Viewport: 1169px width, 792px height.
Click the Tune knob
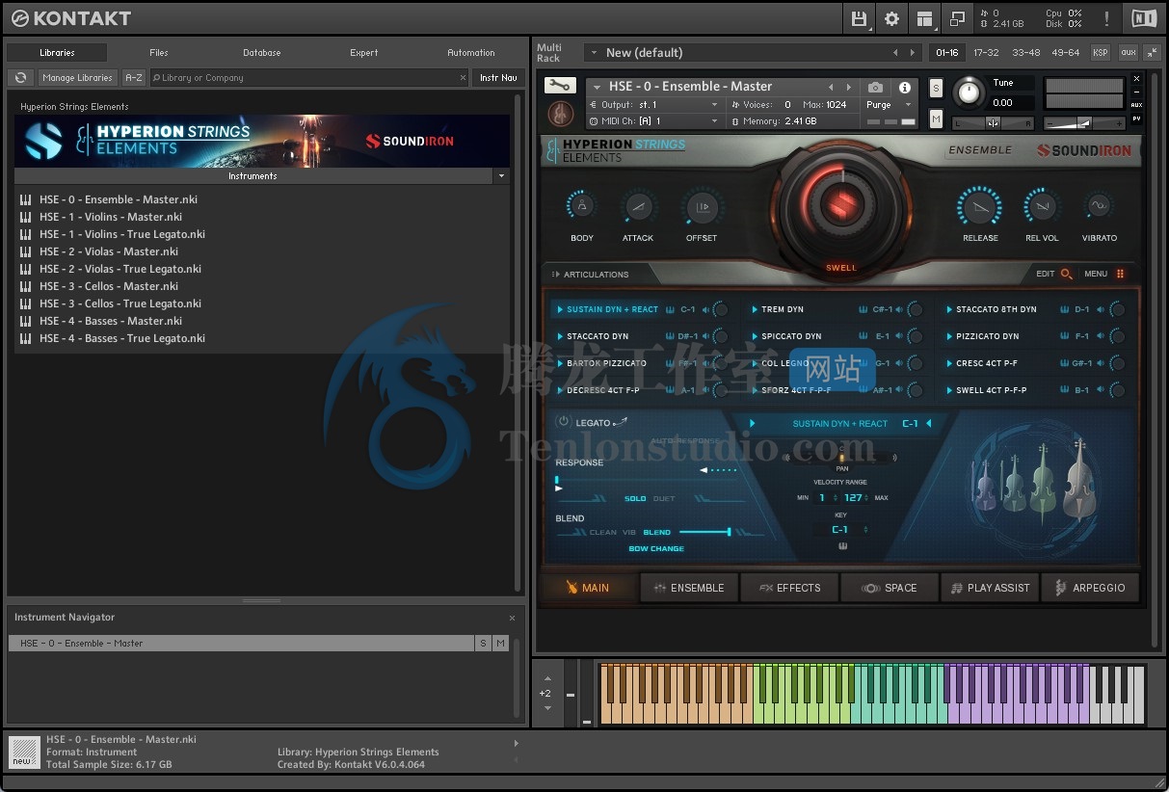point(969,93)
